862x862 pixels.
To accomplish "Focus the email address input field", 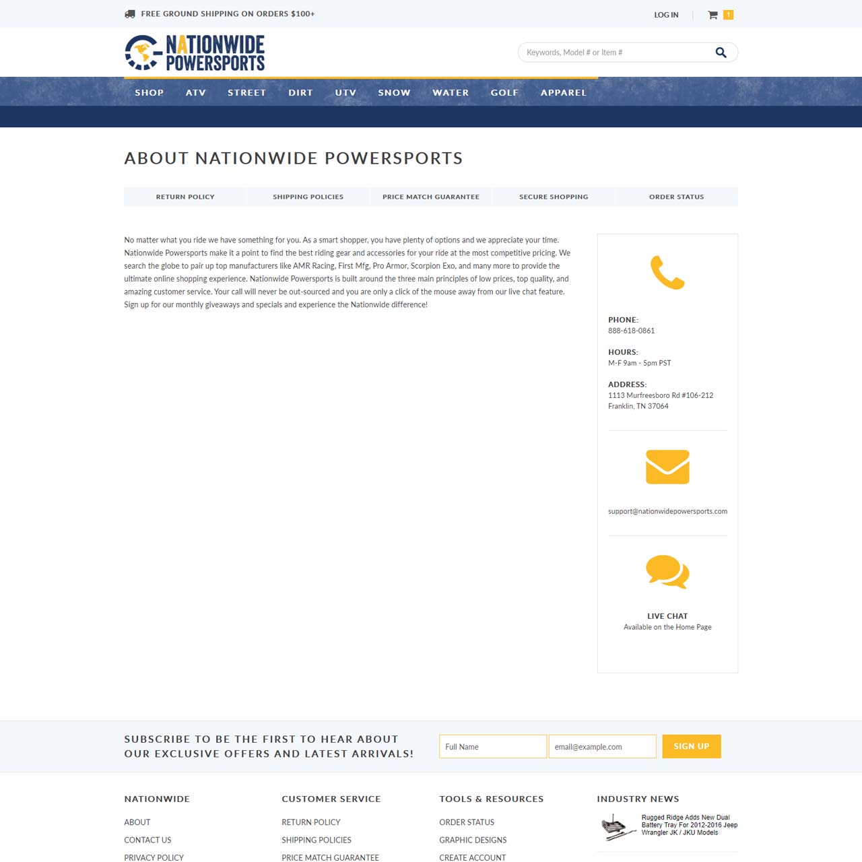I will coord(603,746).
